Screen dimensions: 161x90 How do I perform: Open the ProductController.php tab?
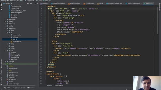click(133, 4)
